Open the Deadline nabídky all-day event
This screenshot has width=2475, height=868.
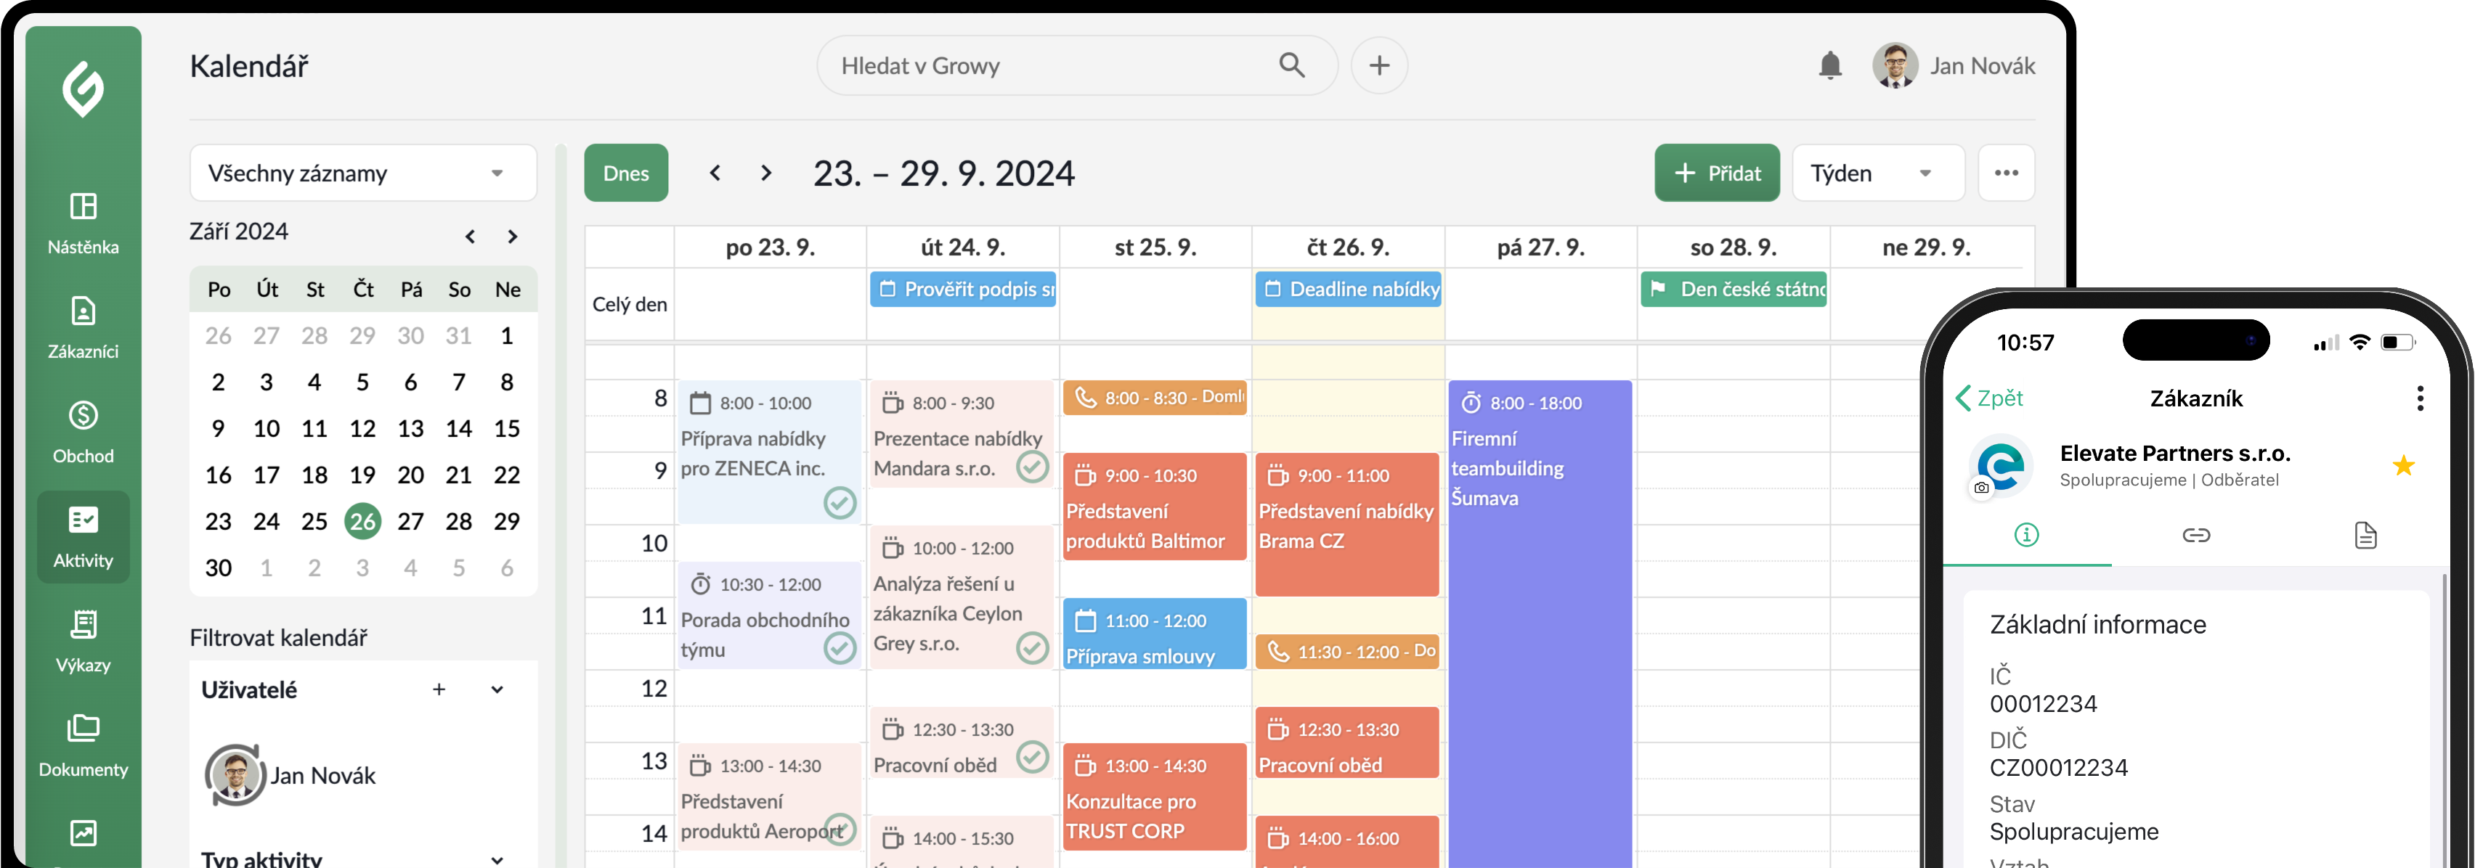coord(1348,289)
